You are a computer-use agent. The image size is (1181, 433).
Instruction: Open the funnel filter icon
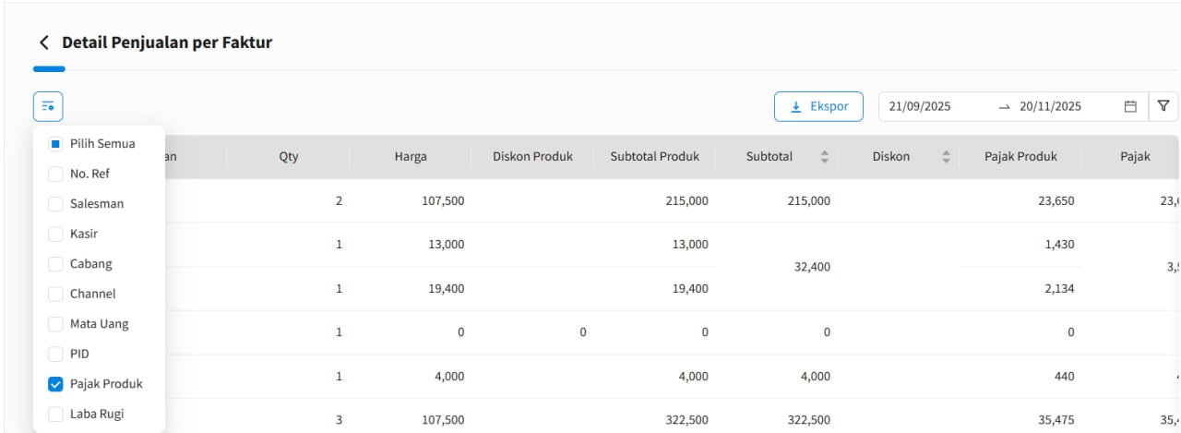coord(1163,106)
